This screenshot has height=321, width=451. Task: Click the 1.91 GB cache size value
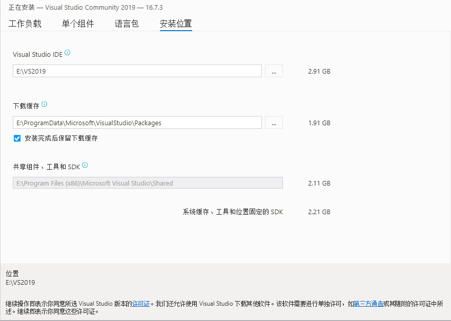tap(319, 123)
